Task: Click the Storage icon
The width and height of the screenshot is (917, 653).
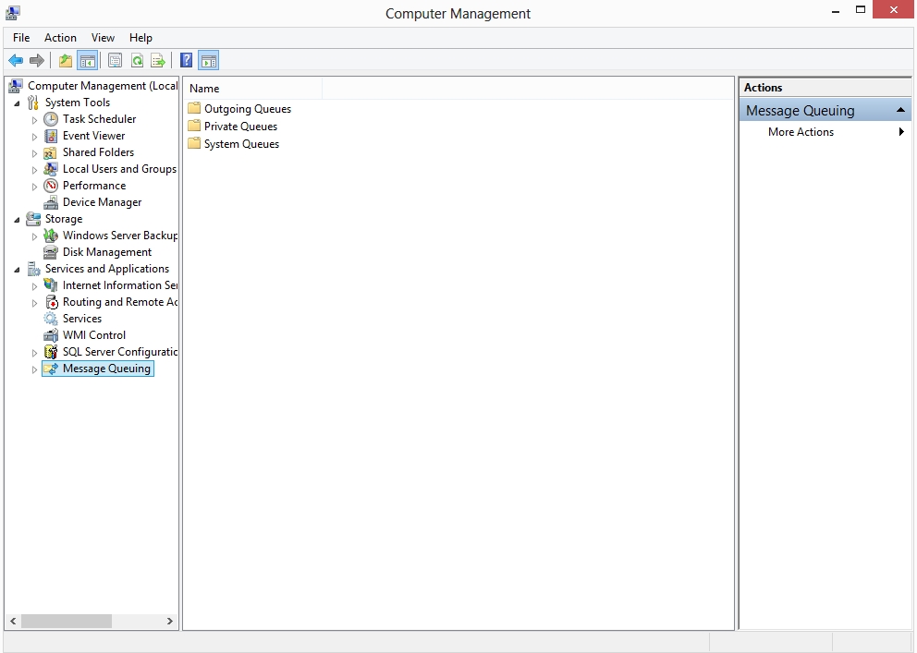Action: pos(33,219)
